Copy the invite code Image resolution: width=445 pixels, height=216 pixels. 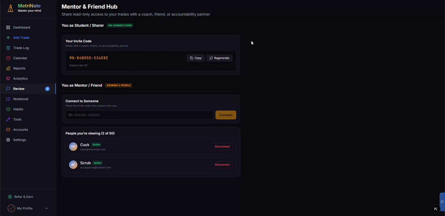[196, 58]
